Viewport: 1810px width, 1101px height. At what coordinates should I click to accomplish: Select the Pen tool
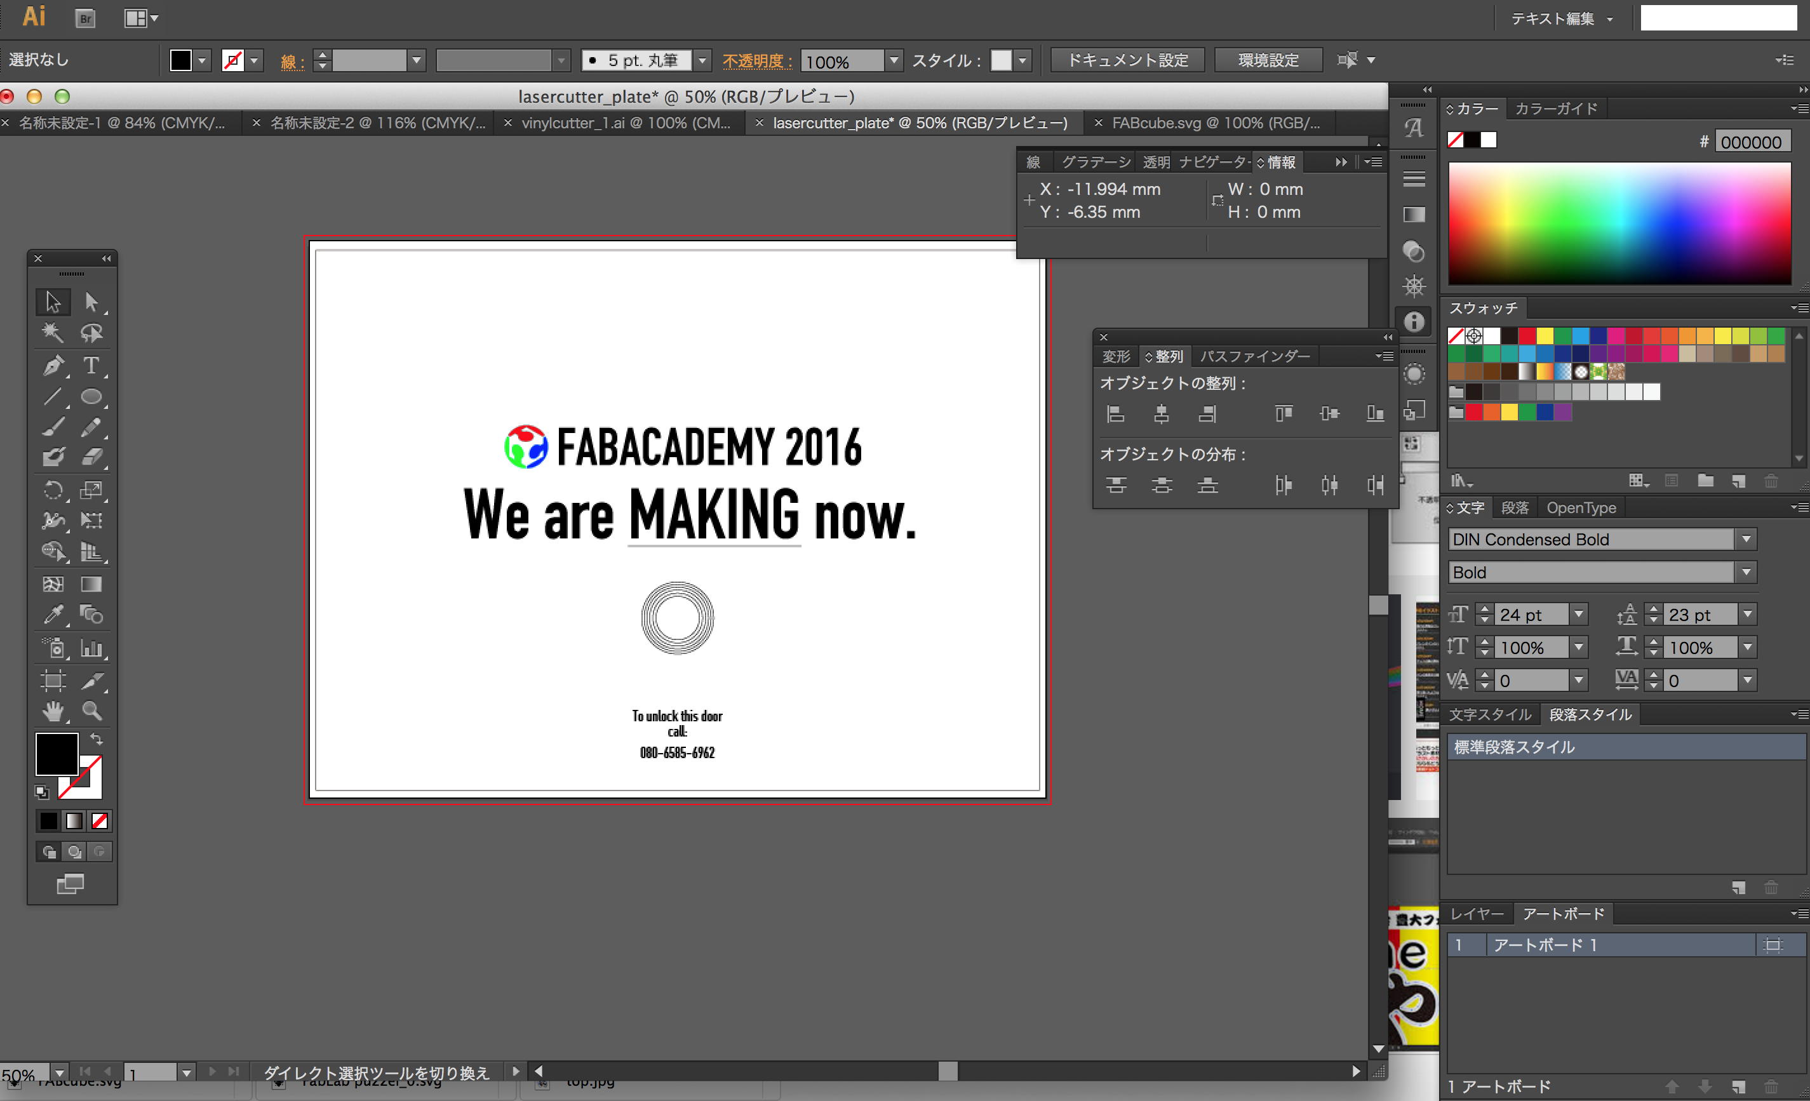tap(53, 365)
